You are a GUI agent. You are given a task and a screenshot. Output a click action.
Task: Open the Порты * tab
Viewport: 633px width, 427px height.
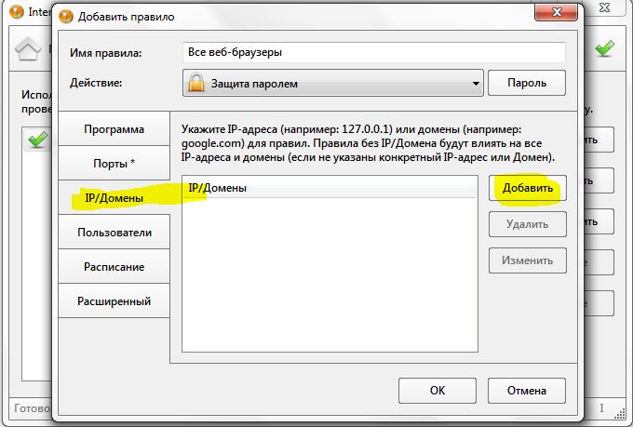coord(114,163)
